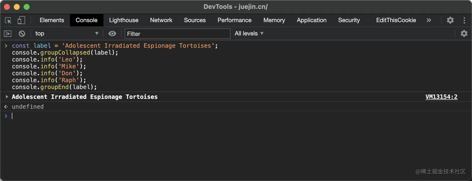Click in the Filter input field

(177, 34)
